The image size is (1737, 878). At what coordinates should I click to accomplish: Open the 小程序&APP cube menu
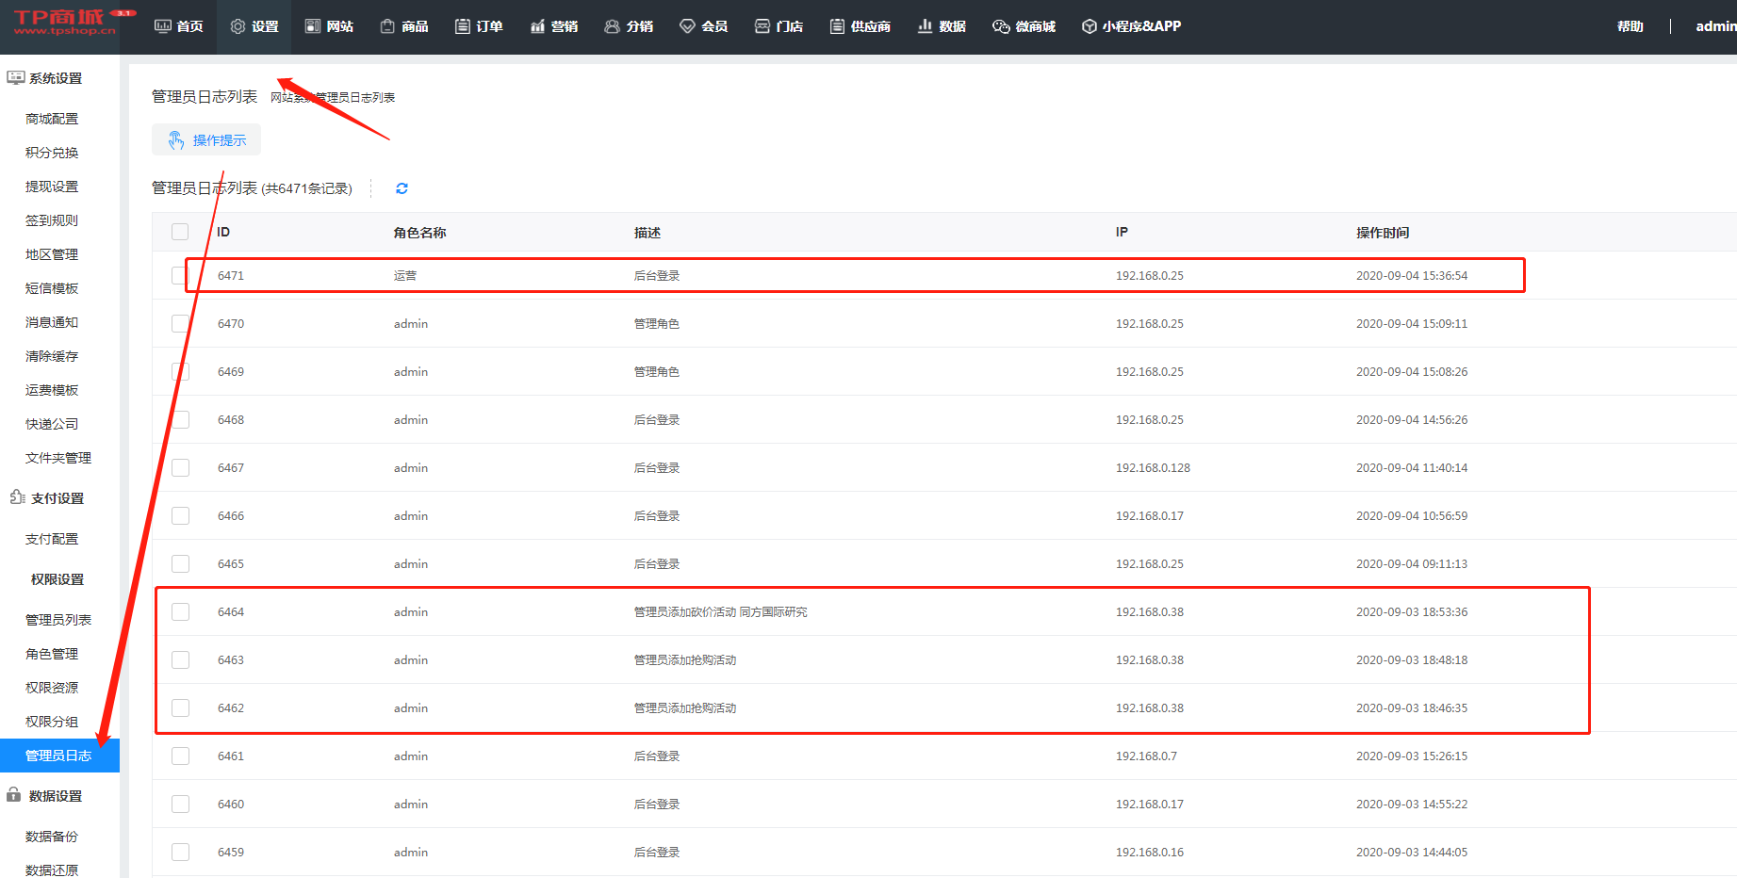coord(1131,26)
